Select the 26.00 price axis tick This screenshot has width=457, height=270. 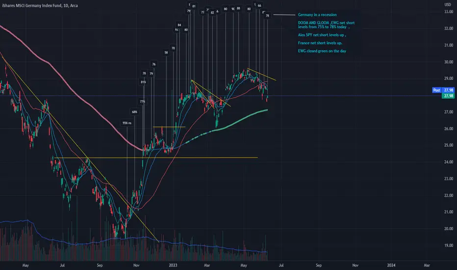coord(449,129)
